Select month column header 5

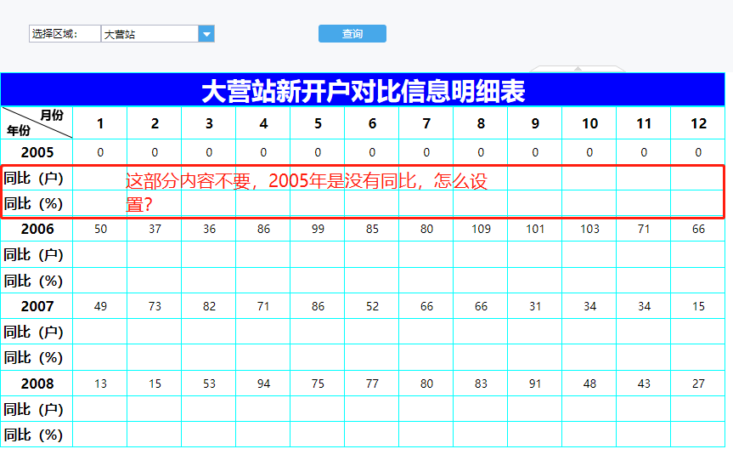[x=318, y=123]
